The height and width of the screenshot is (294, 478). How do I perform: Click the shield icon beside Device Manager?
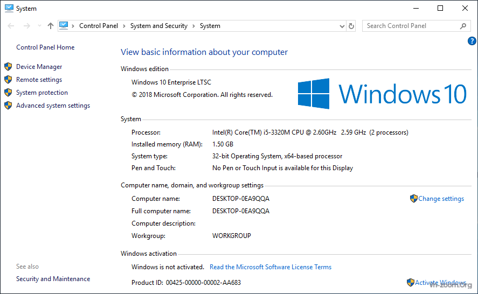8,66
